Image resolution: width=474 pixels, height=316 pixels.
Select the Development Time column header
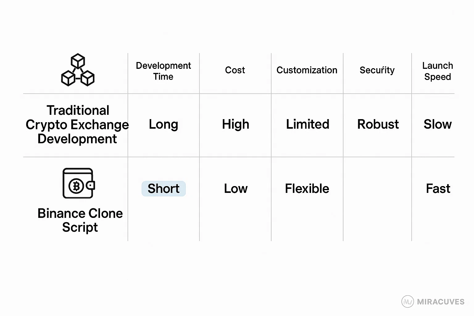tap(163, 71)
